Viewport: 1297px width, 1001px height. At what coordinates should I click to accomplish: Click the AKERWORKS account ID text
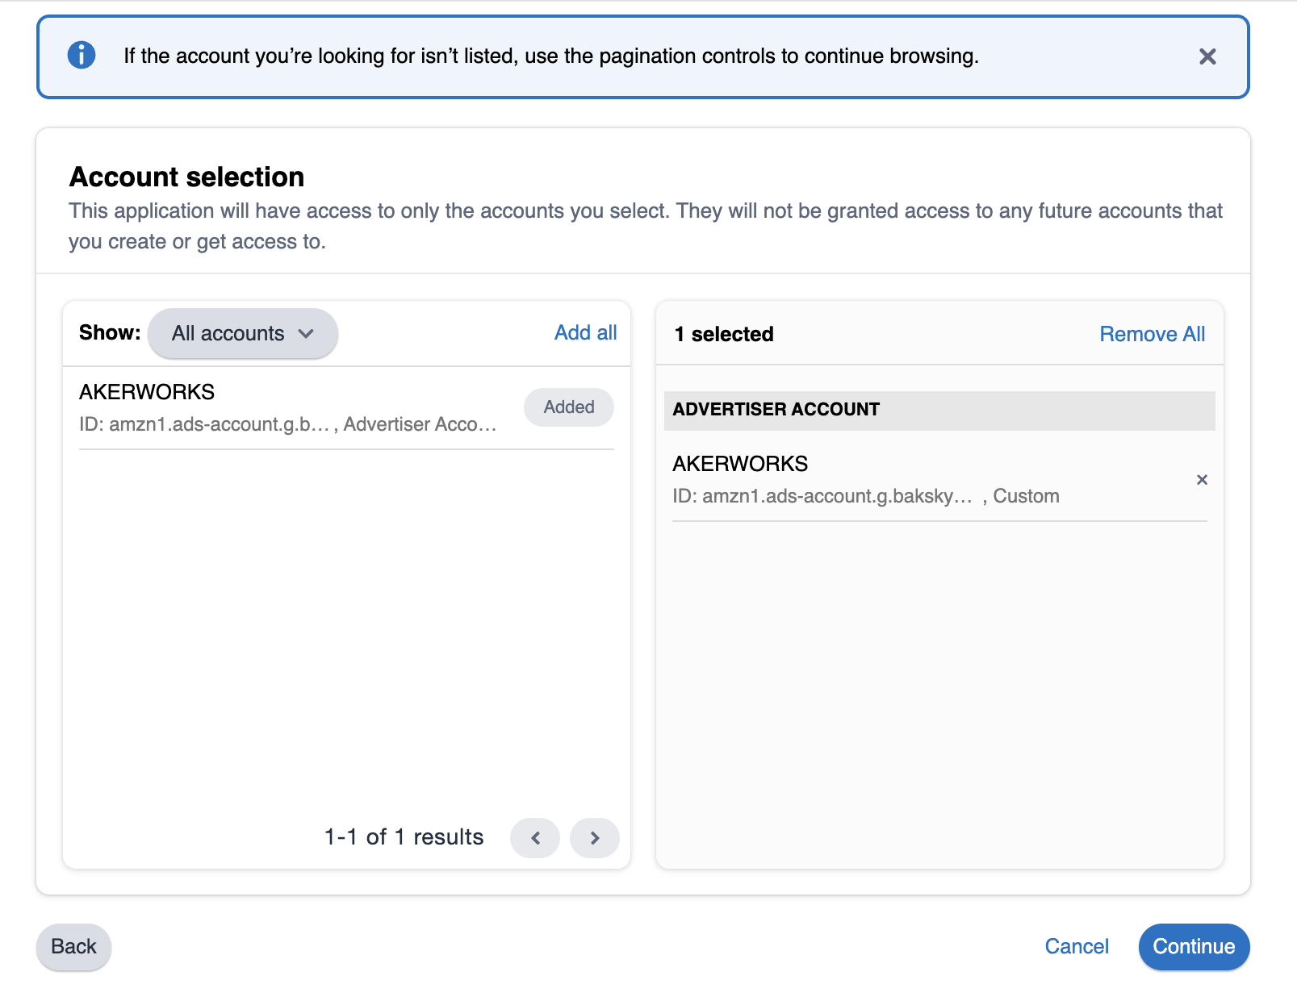point(288,423)
